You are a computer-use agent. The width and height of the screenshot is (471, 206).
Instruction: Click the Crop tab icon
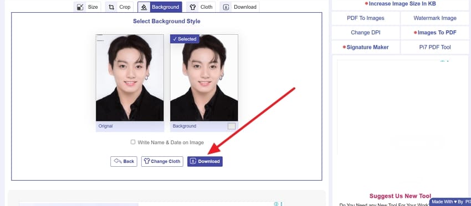pos(111,7)
